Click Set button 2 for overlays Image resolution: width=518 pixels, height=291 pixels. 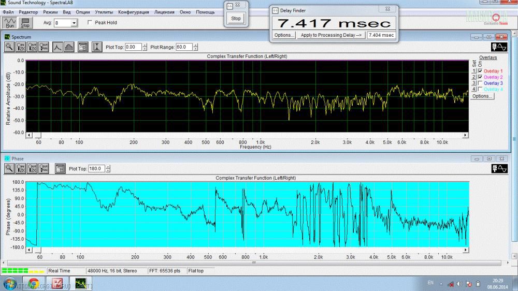click(474, 77)
